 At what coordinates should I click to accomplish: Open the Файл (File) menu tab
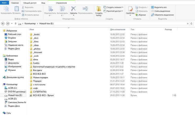click(x=4, y=3)
